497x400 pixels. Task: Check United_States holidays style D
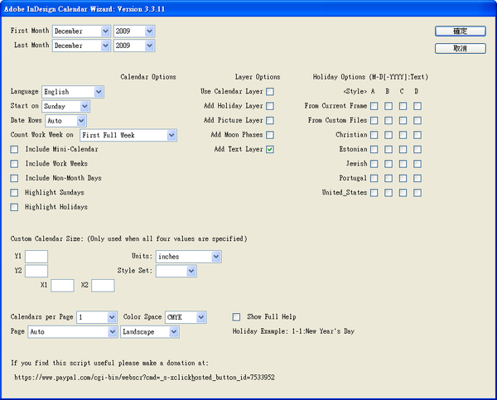click(x=417, y=193)
